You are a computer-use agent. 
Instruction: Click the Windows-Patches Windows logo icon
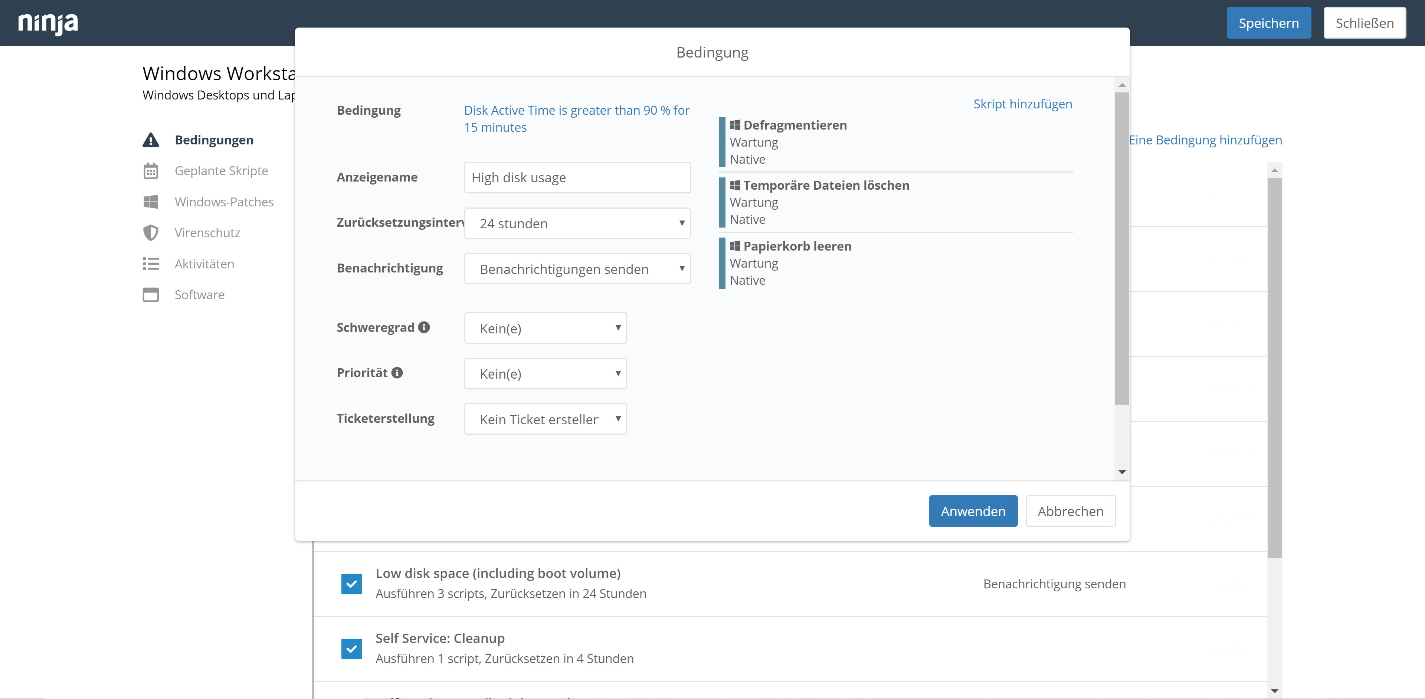click(x=150, y=202)
